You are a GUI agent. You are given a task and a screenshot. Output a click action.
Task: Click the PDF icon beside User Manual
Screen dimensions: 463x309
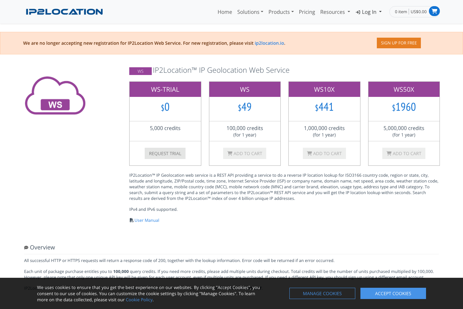[132, 220]
